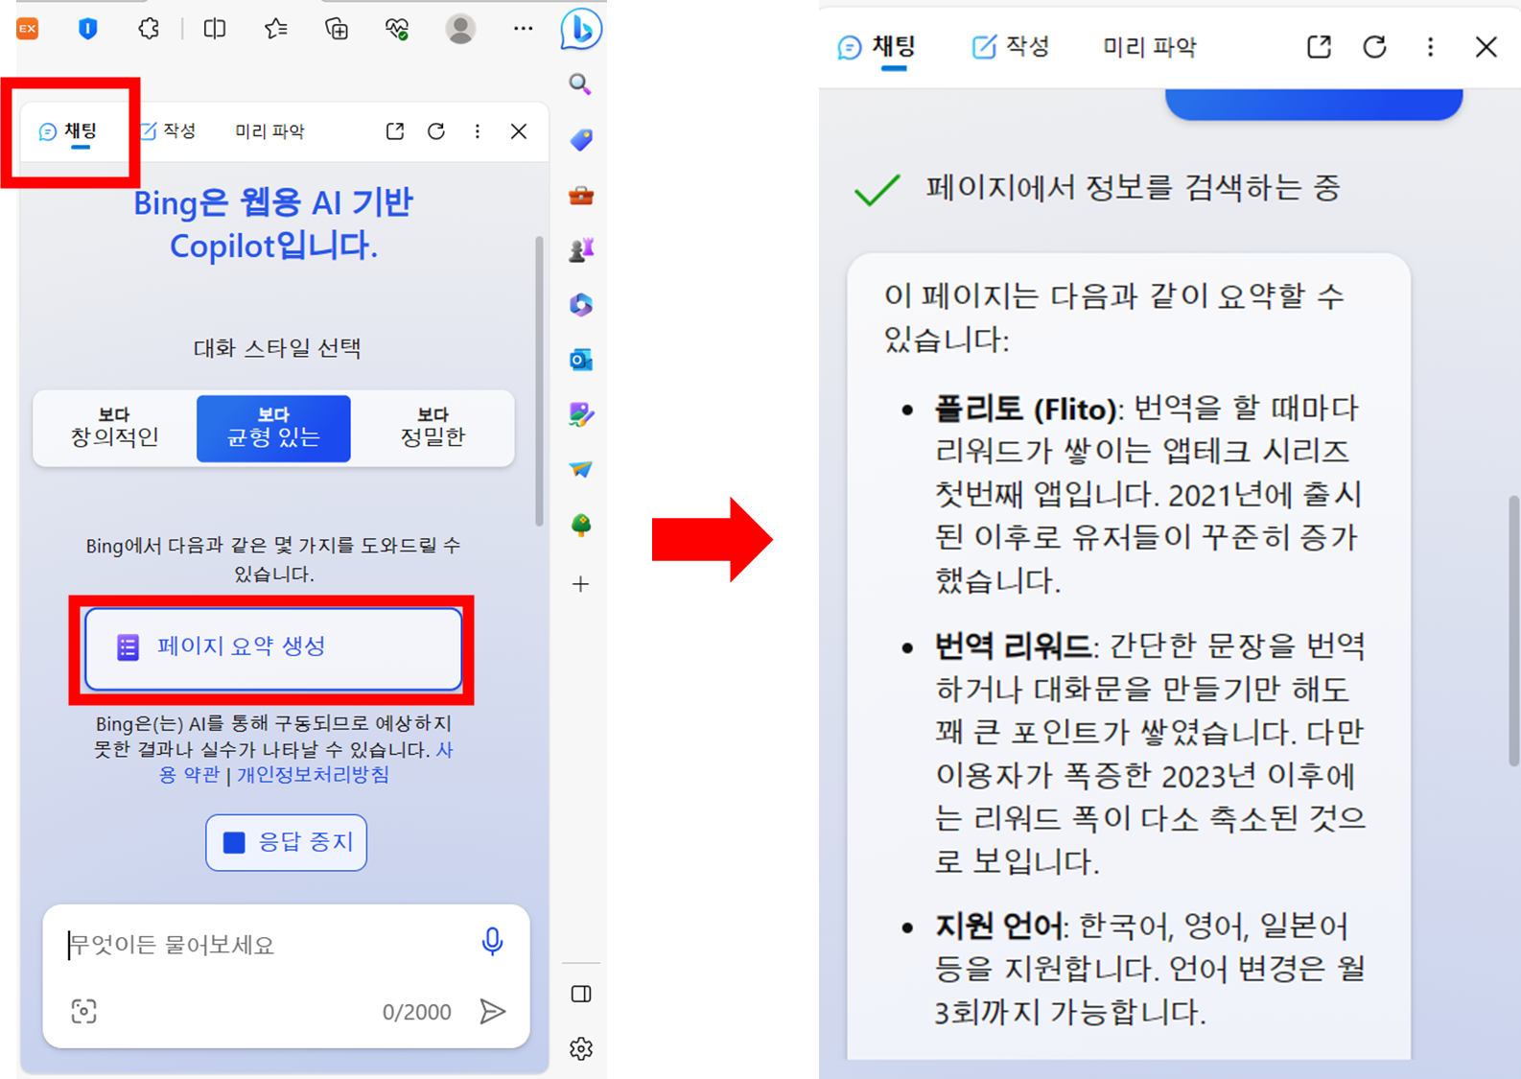Image resolution: width=1521 pixels, height=1079 pixels.
Task: Open sidebar settings gear icon
Action: coord(581,1048)
